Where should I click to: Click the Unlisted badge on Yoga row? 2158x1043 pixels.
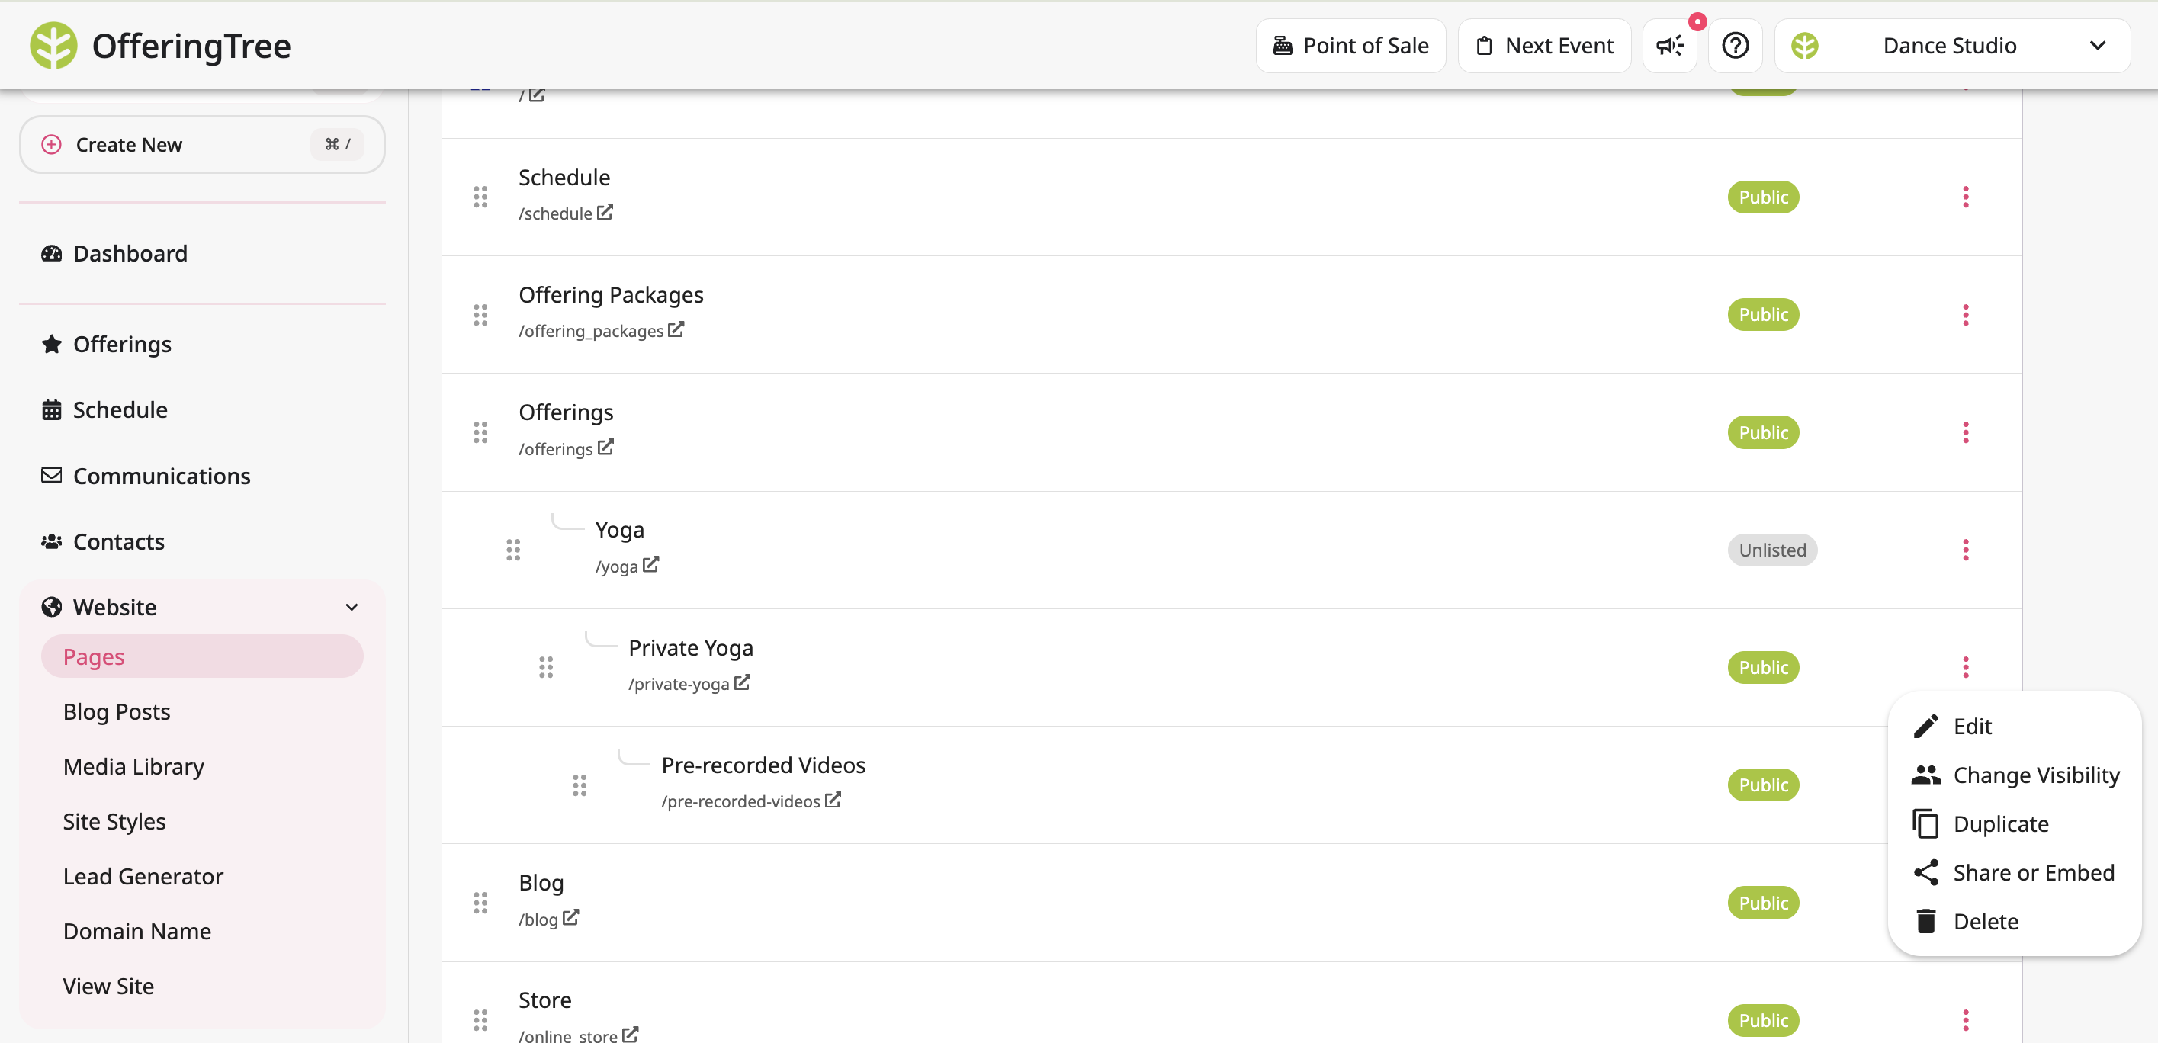pyautogui.click(x=1772, y=550)
